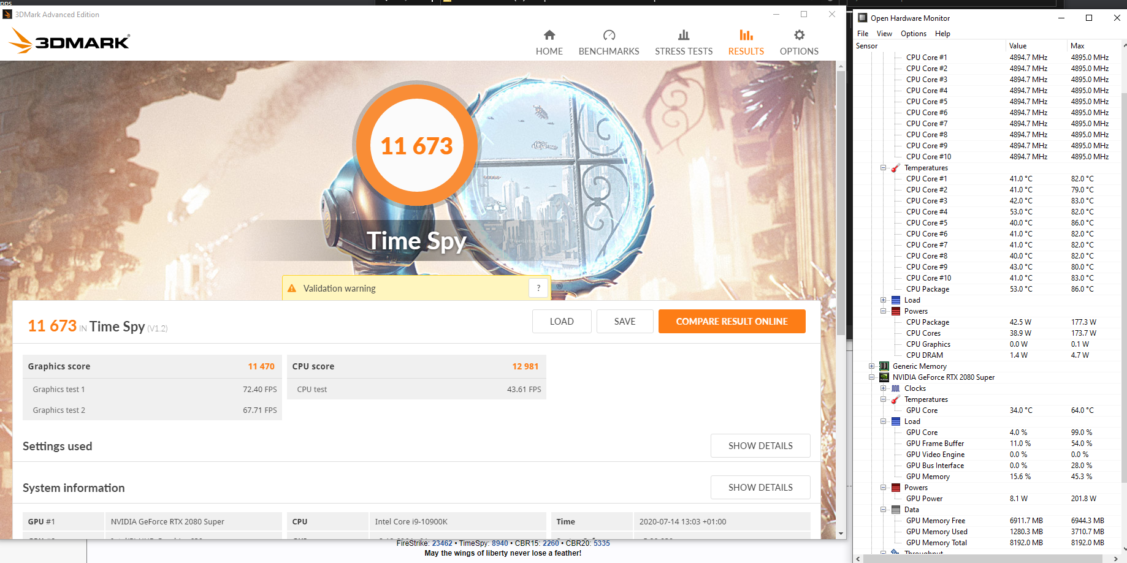Click the Max column header
Viewport: 1127px width, 563px height.
tap(1093, 46)
